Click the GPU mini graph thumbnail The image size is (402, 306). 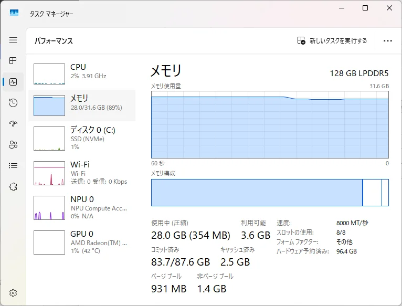pos(49,242)
